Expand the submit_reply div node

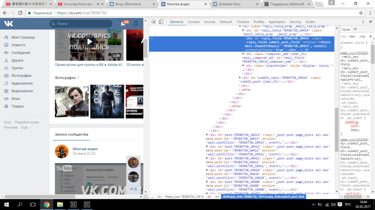click(240, 78)
